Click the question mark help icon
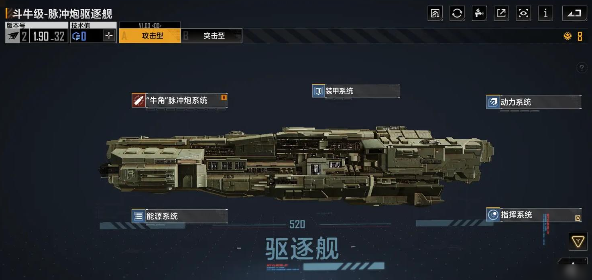Viewport: 592px width, 280px height. 582,67
